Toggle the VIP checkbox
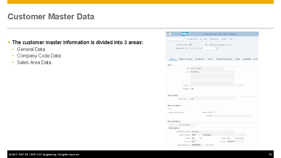Screen dimensions: 281x158 click(191, 109)
